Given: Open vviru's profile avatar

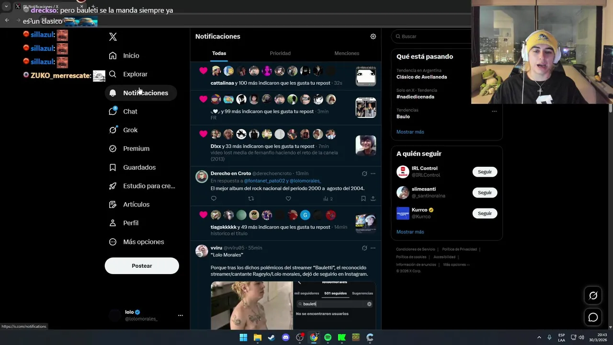Looking at the screenshot, I should [x=202, y=251].
